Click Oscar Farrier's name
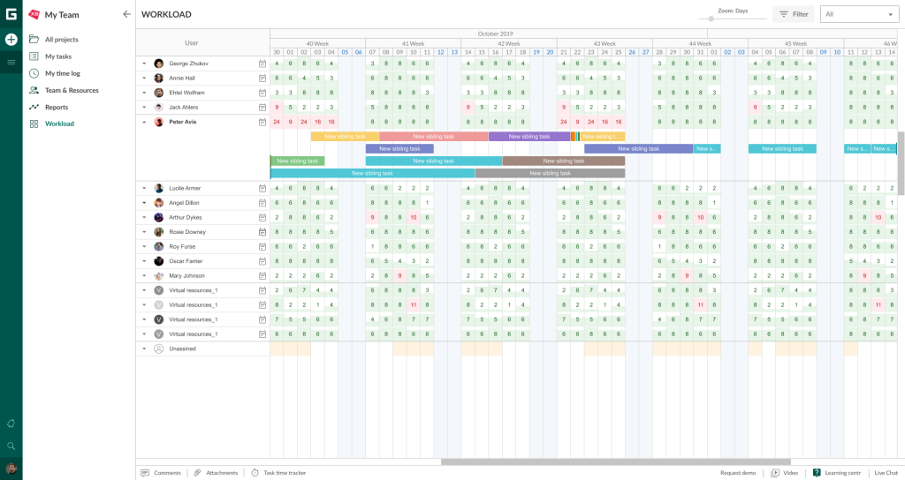Image resolution: width=905 pixels, height=480 pixels. [186, 261]
